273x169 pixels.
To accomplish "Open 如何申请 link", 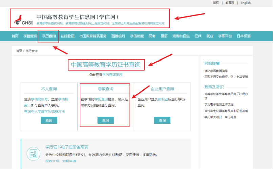I will (x=69, y=161).
